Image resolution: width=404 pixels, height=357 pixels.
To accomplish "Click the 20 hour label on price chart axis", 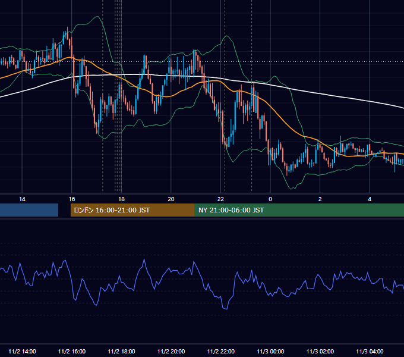I will [171, 199].
